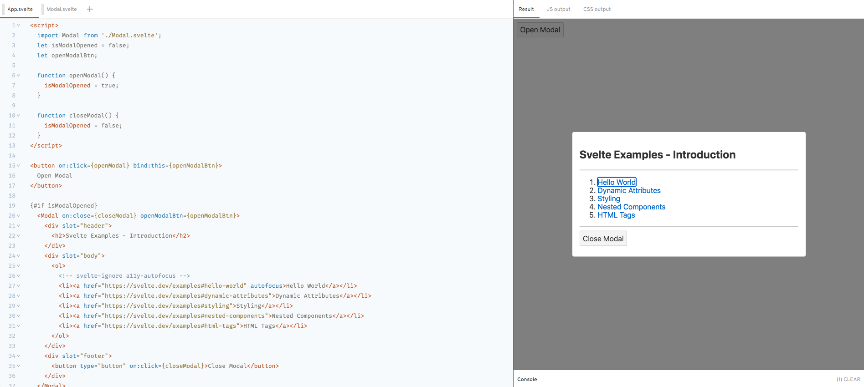Open the Result tab
Viewport: 864px width, 387px height.
pos(526,9)
